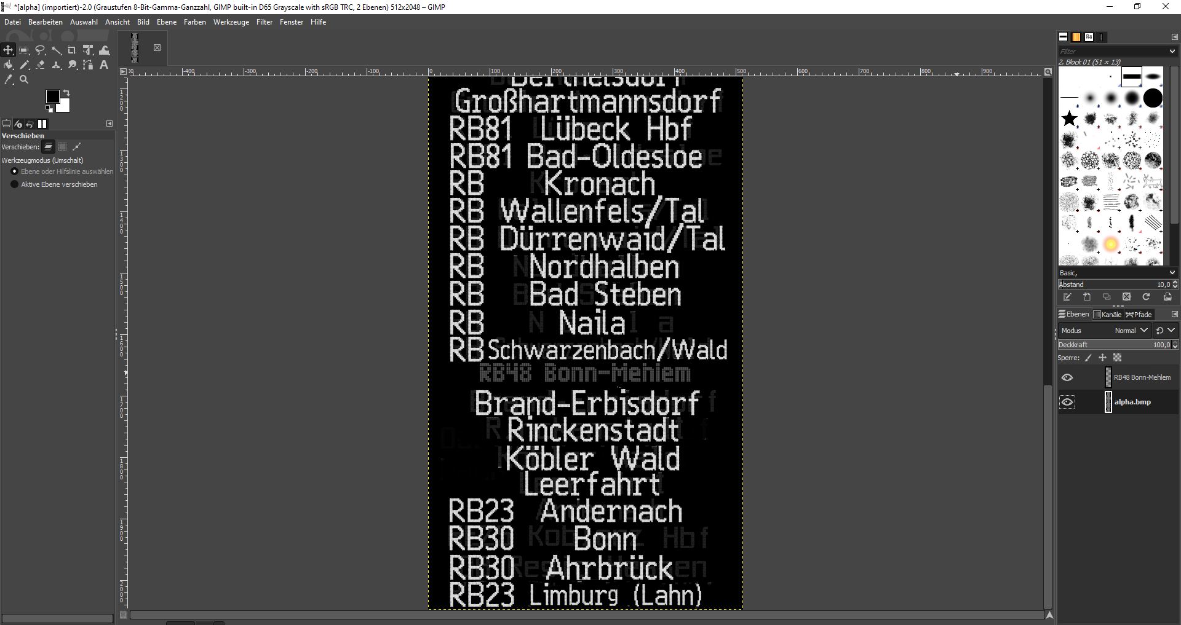Open the Auswahl menu
Viewport: 1181px width, 625px height.
coord(84,22)
